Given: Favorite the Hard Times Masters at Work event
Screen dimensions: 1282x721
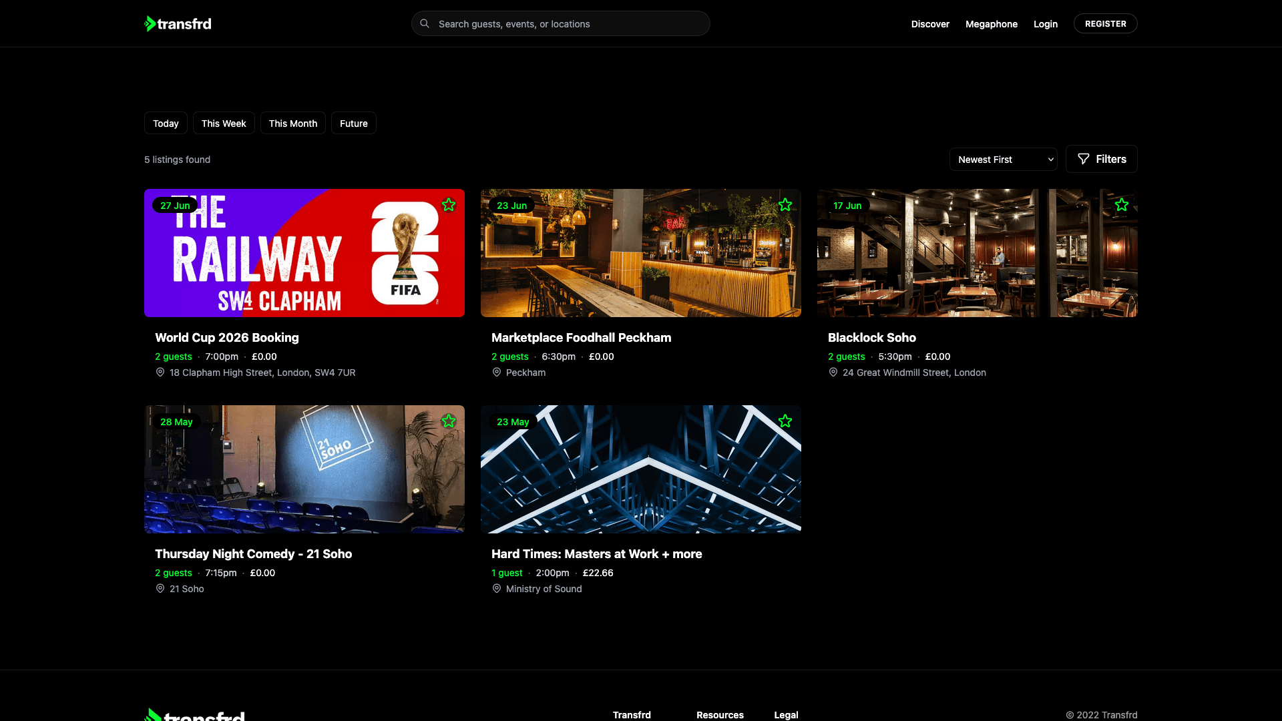Looking at the screenshot, I should 785,421.
